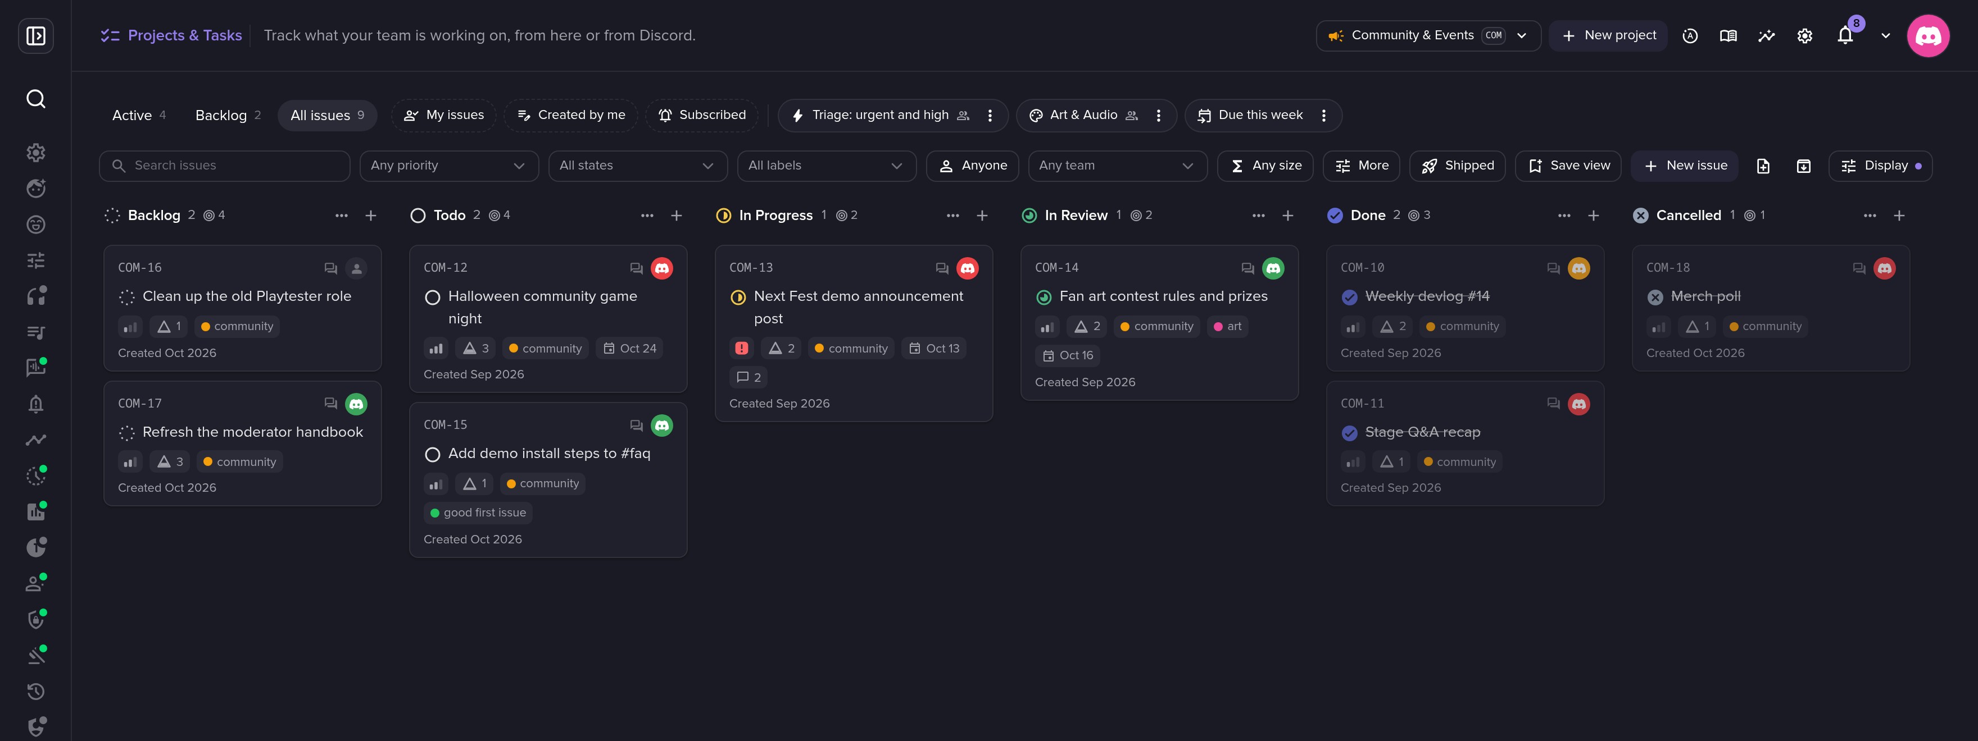
Task: Toggle the Shipped filter
Action: pyautogui.click(x=1457, y=166)
